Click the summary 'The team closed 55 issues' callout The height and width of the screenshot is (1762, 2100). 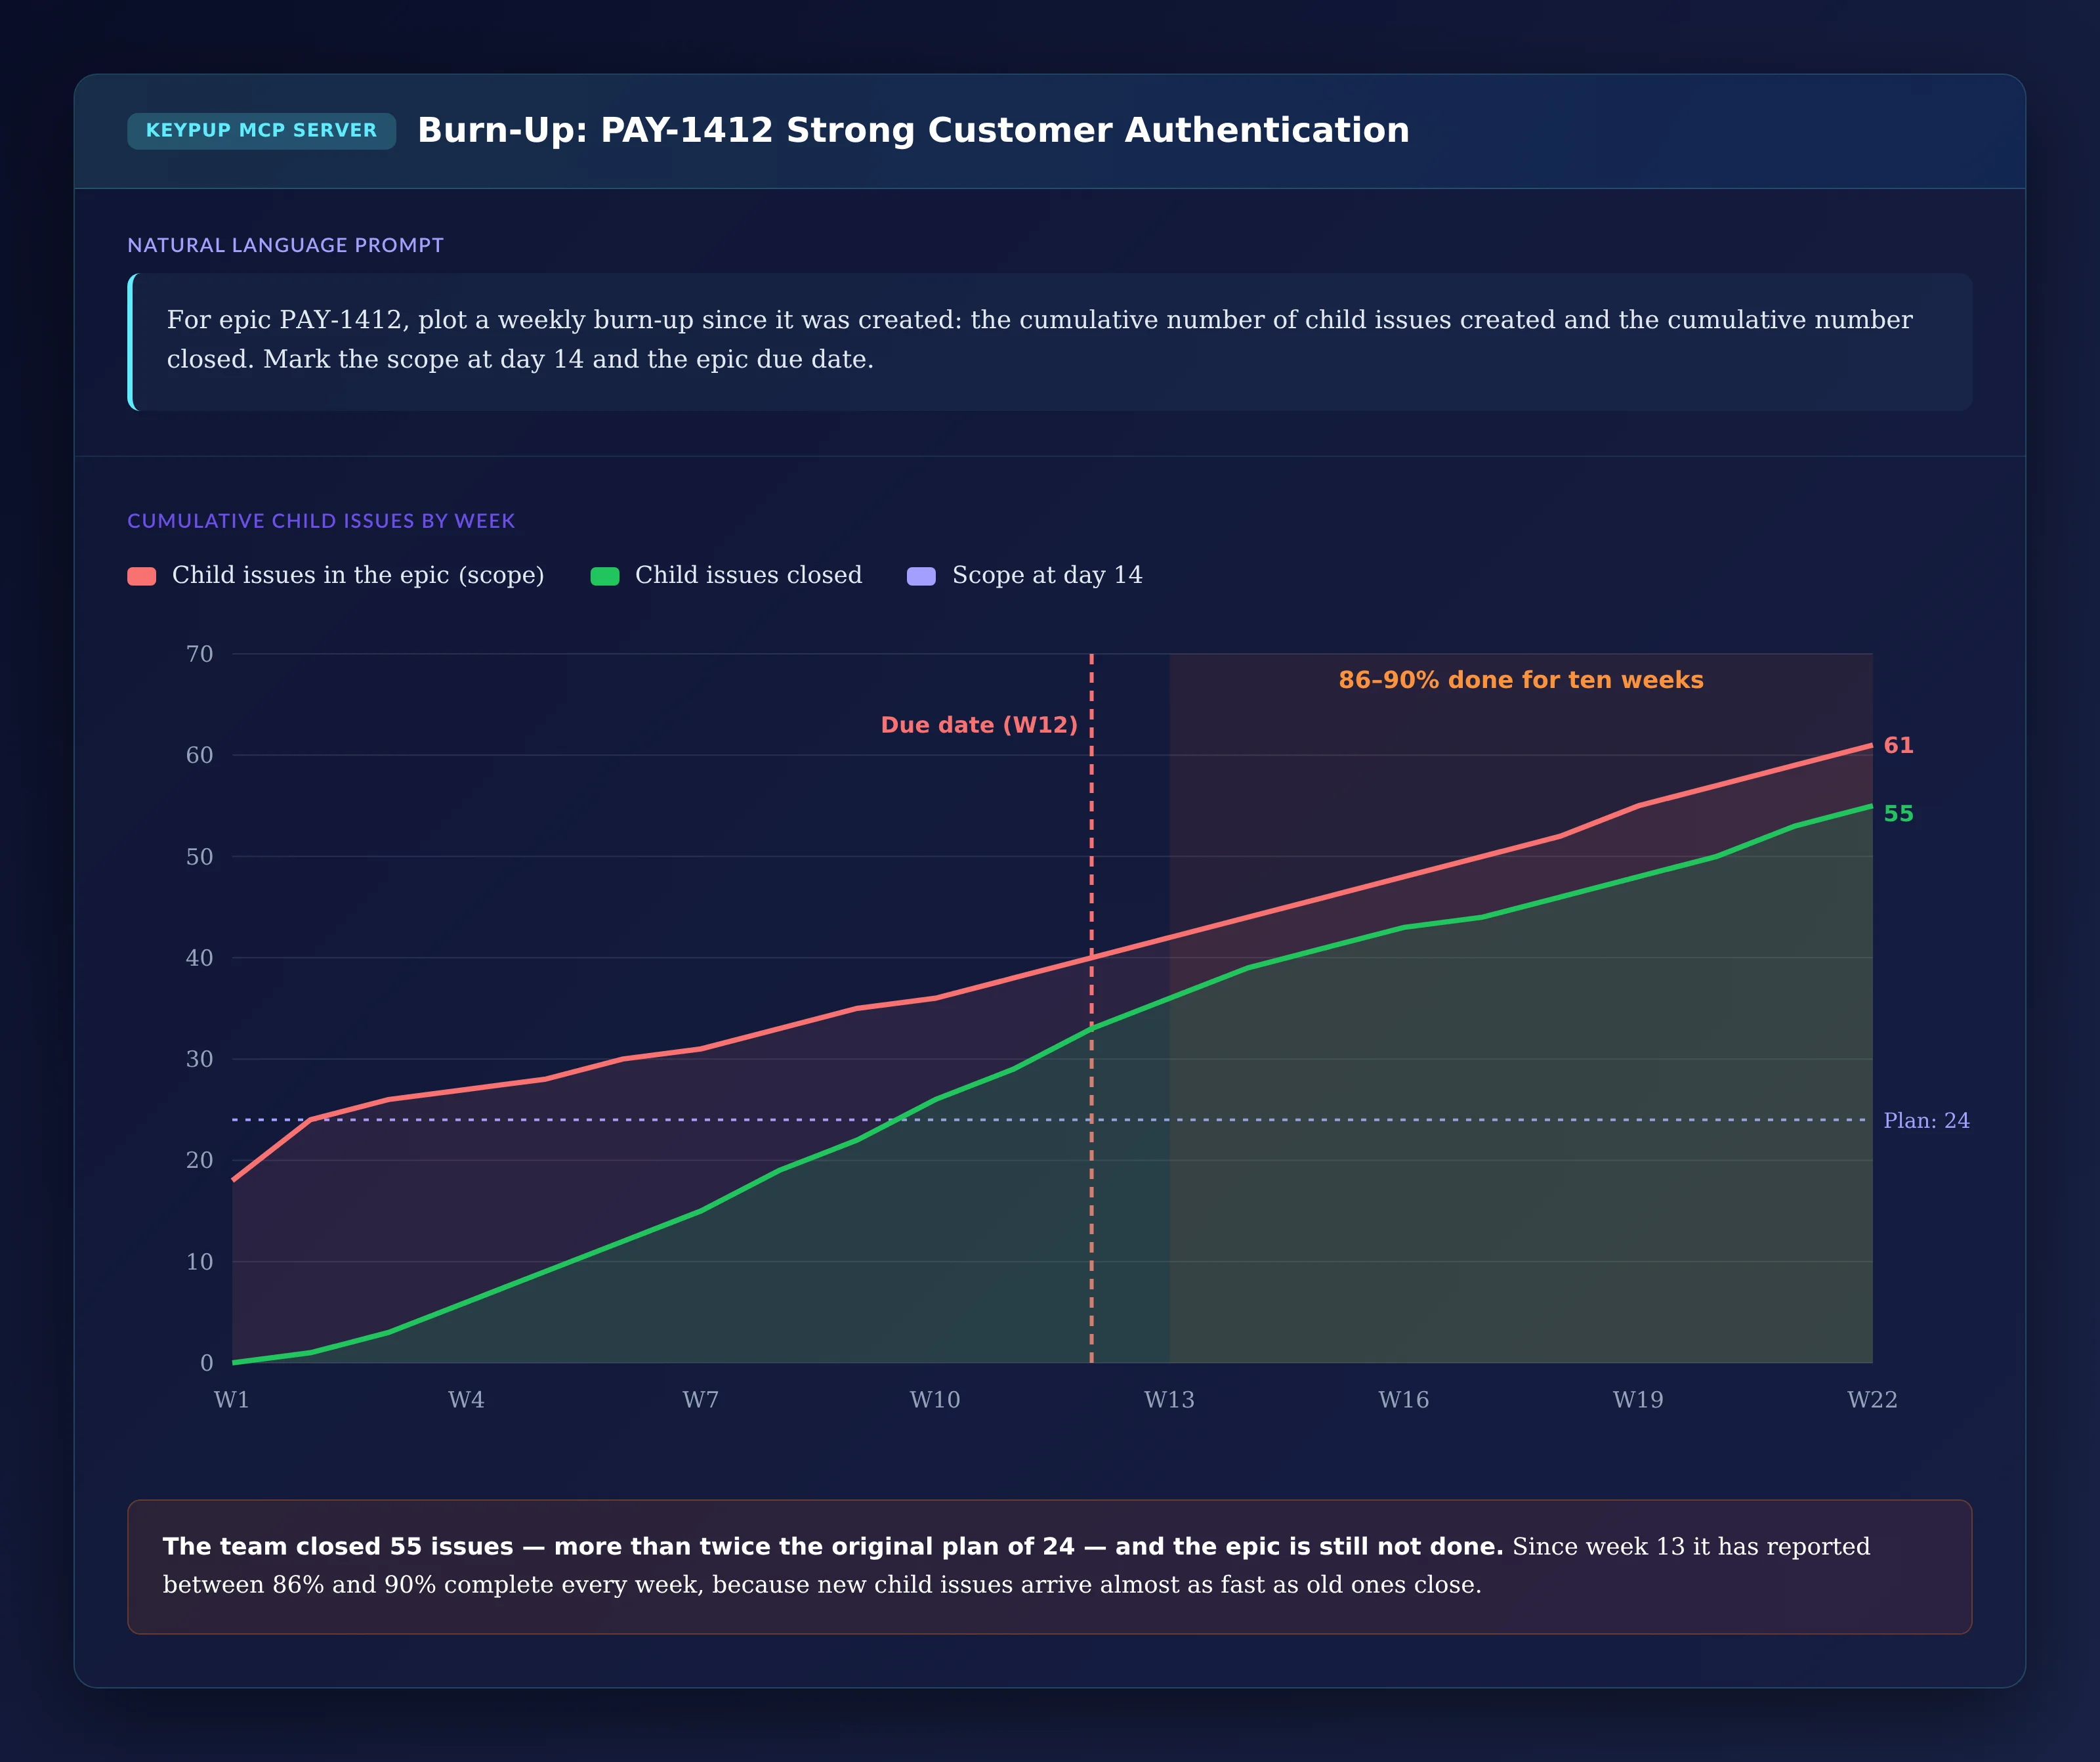[x=1049, y=1567]
